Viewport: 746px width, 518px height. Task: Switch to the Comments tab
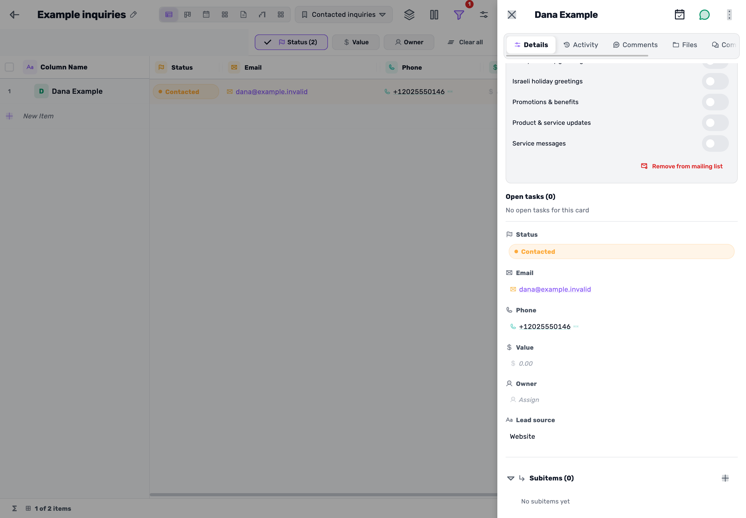[x=635, y=45]
